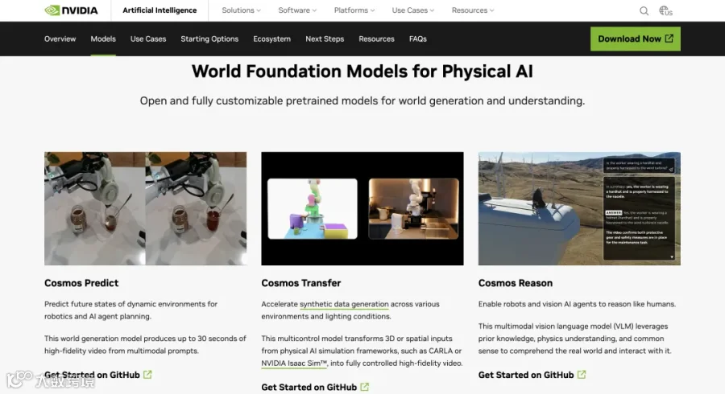
Task: Click external-link icon in Download Now button
Action: point(669,39)
